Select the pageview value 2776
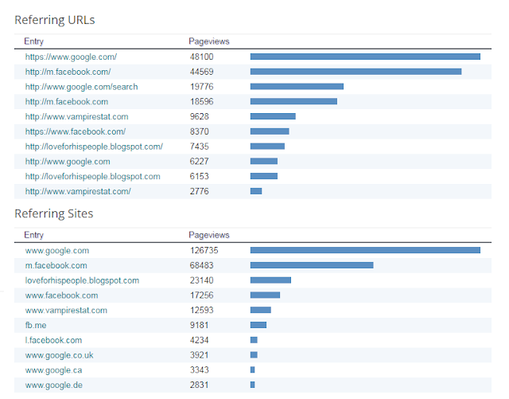Viewport: 509px width, 399px height. coord(200,191)
